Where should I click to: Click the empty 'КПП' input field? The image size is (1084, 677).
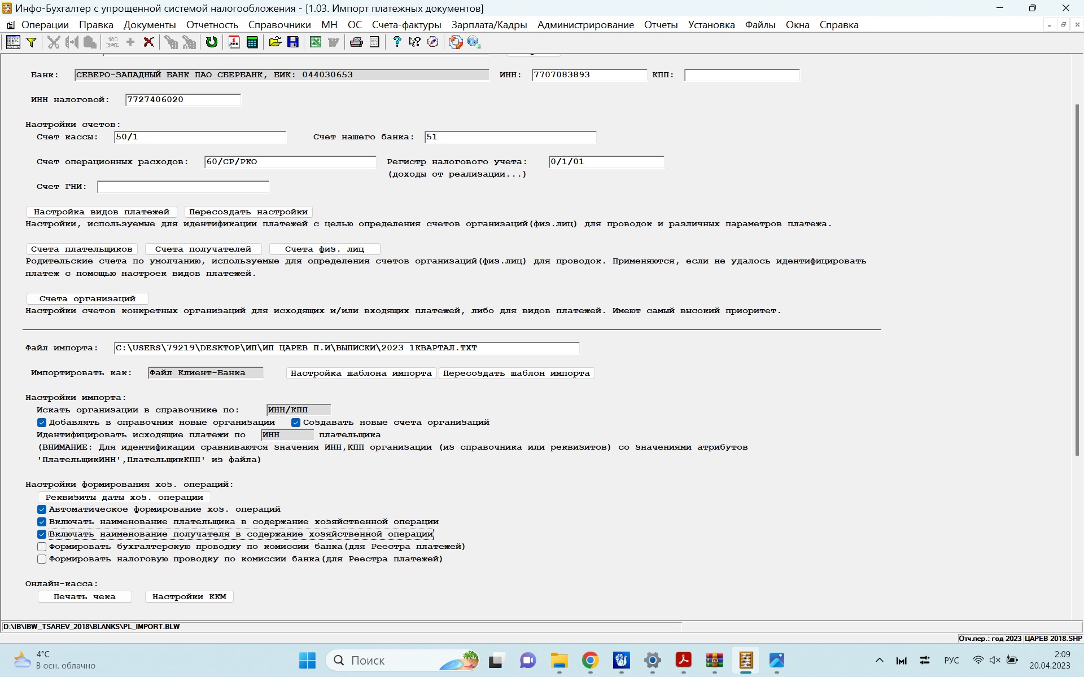742,75
